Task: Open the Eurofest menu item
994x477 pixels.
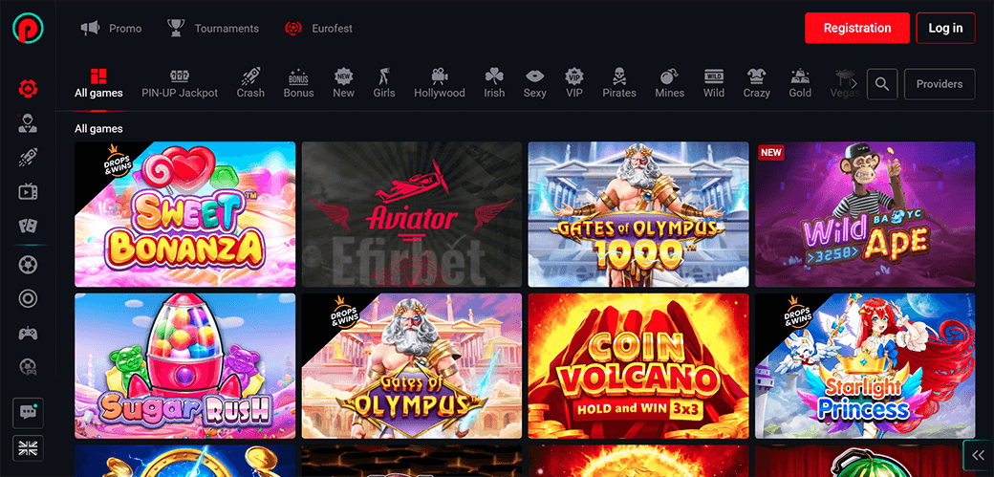Action: tap(319, 29)
